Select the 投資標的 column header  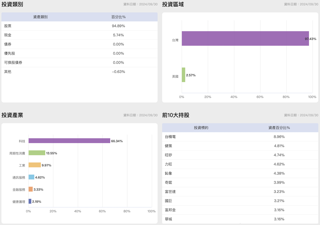click(x=201, y=128)
